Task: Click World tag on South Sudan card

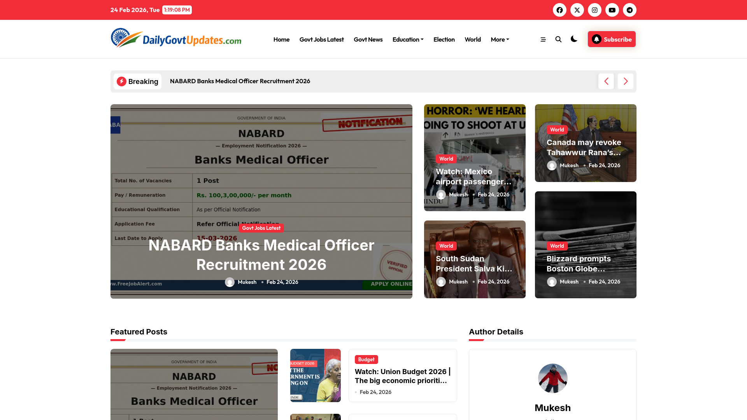Action: click(446, 246)
